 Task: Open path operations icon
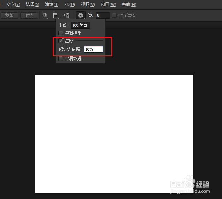tap(45, 15)
